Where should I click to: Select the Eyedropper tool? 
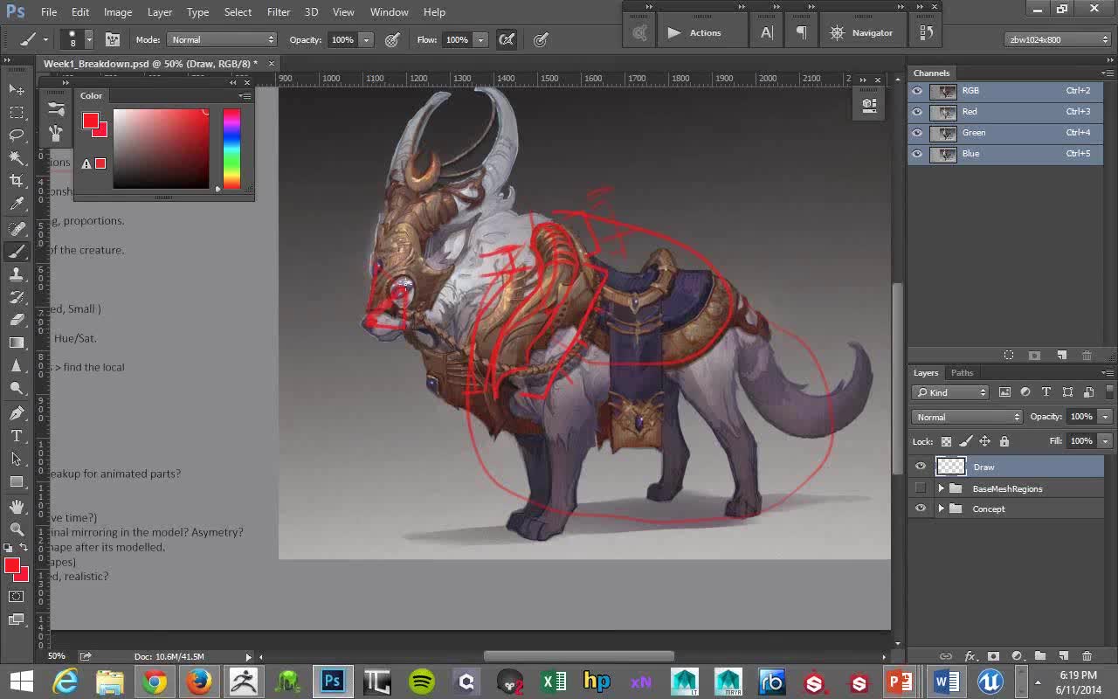click(x=17, y=204)
